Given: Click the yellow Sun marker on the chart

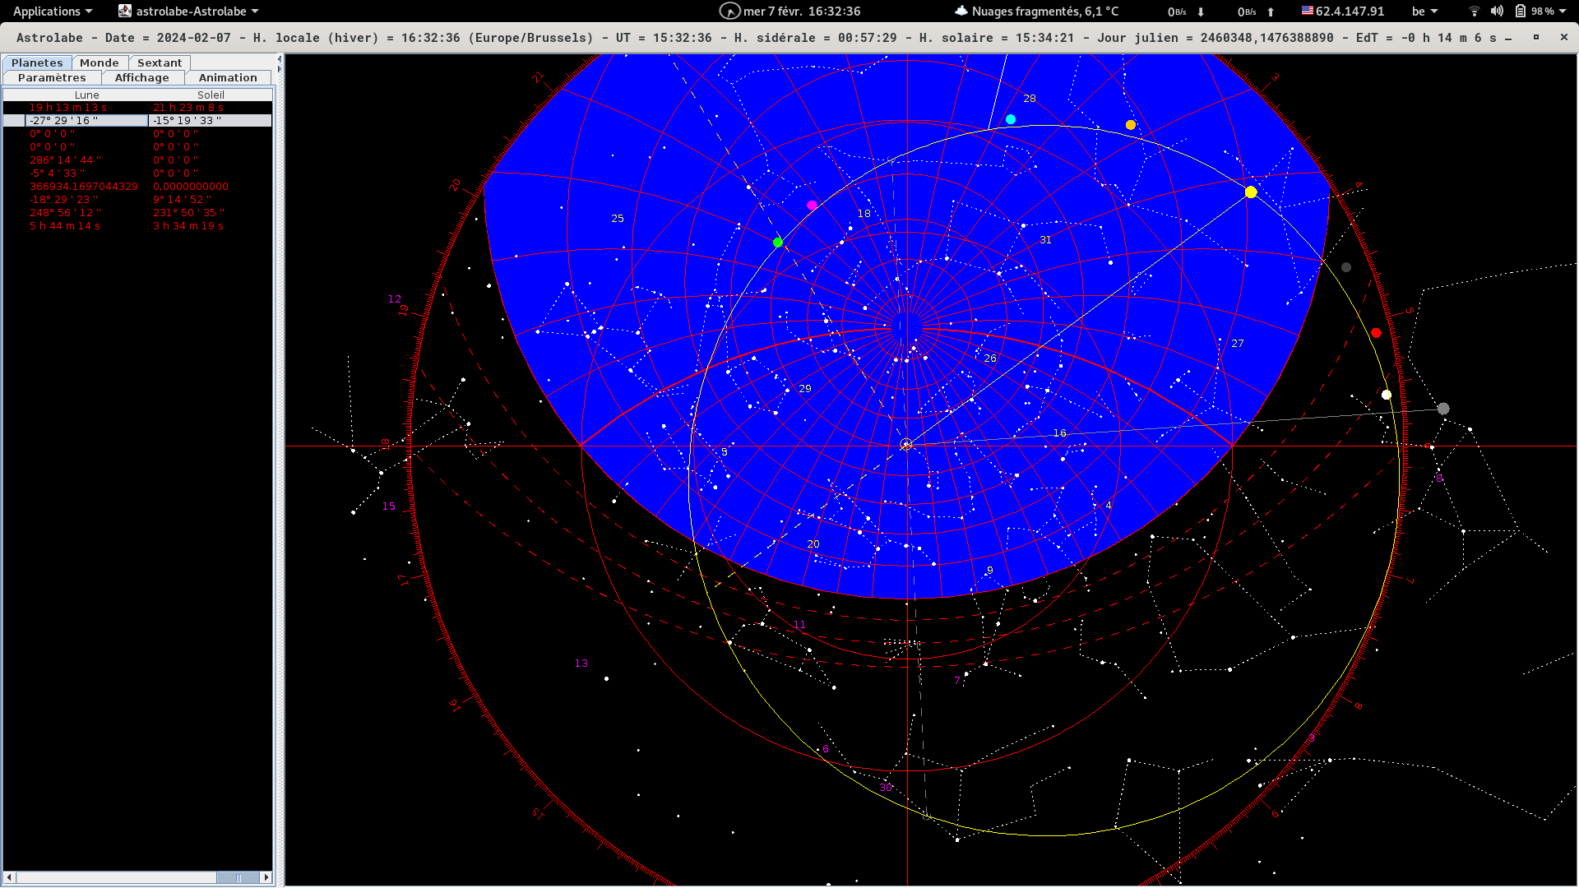Looking at the screenshot, I should [1251, 192].
